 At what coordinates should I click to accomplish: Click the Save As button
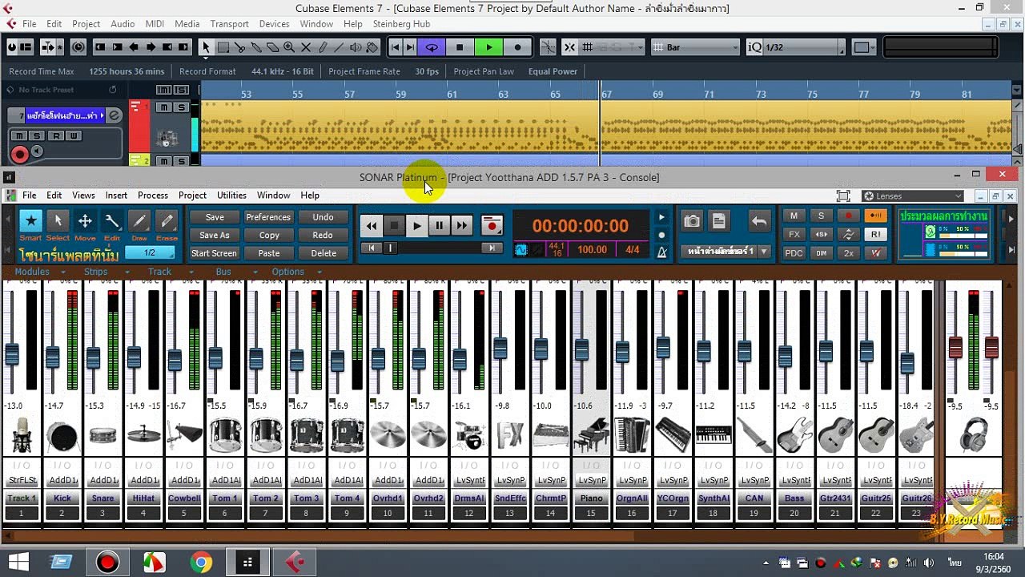click(x=214, y=236)
